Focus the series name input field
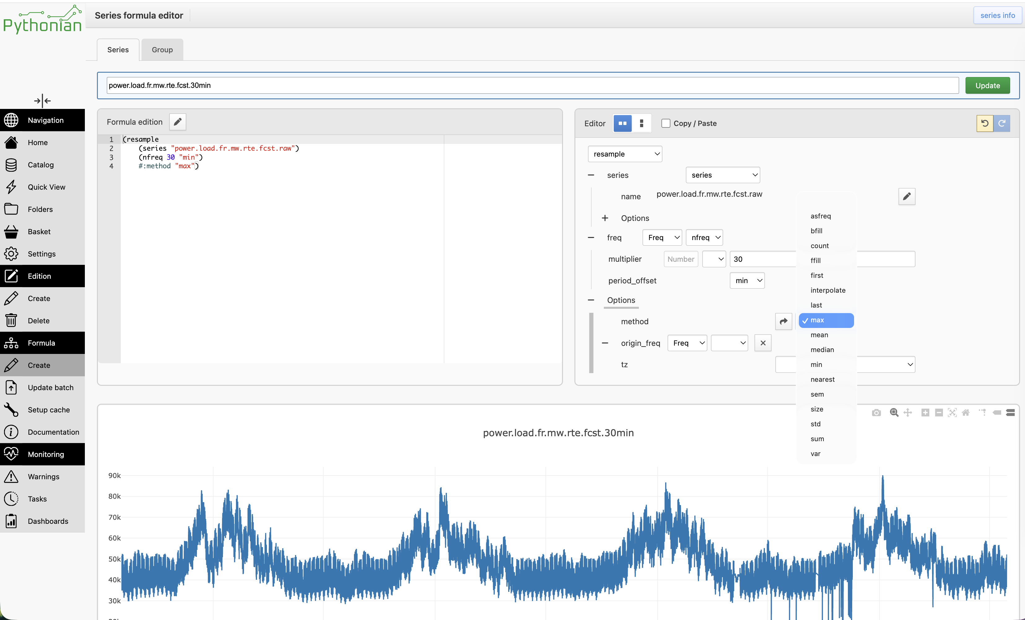This screenshot has width=1025, height=620. [x=532, y=86]
